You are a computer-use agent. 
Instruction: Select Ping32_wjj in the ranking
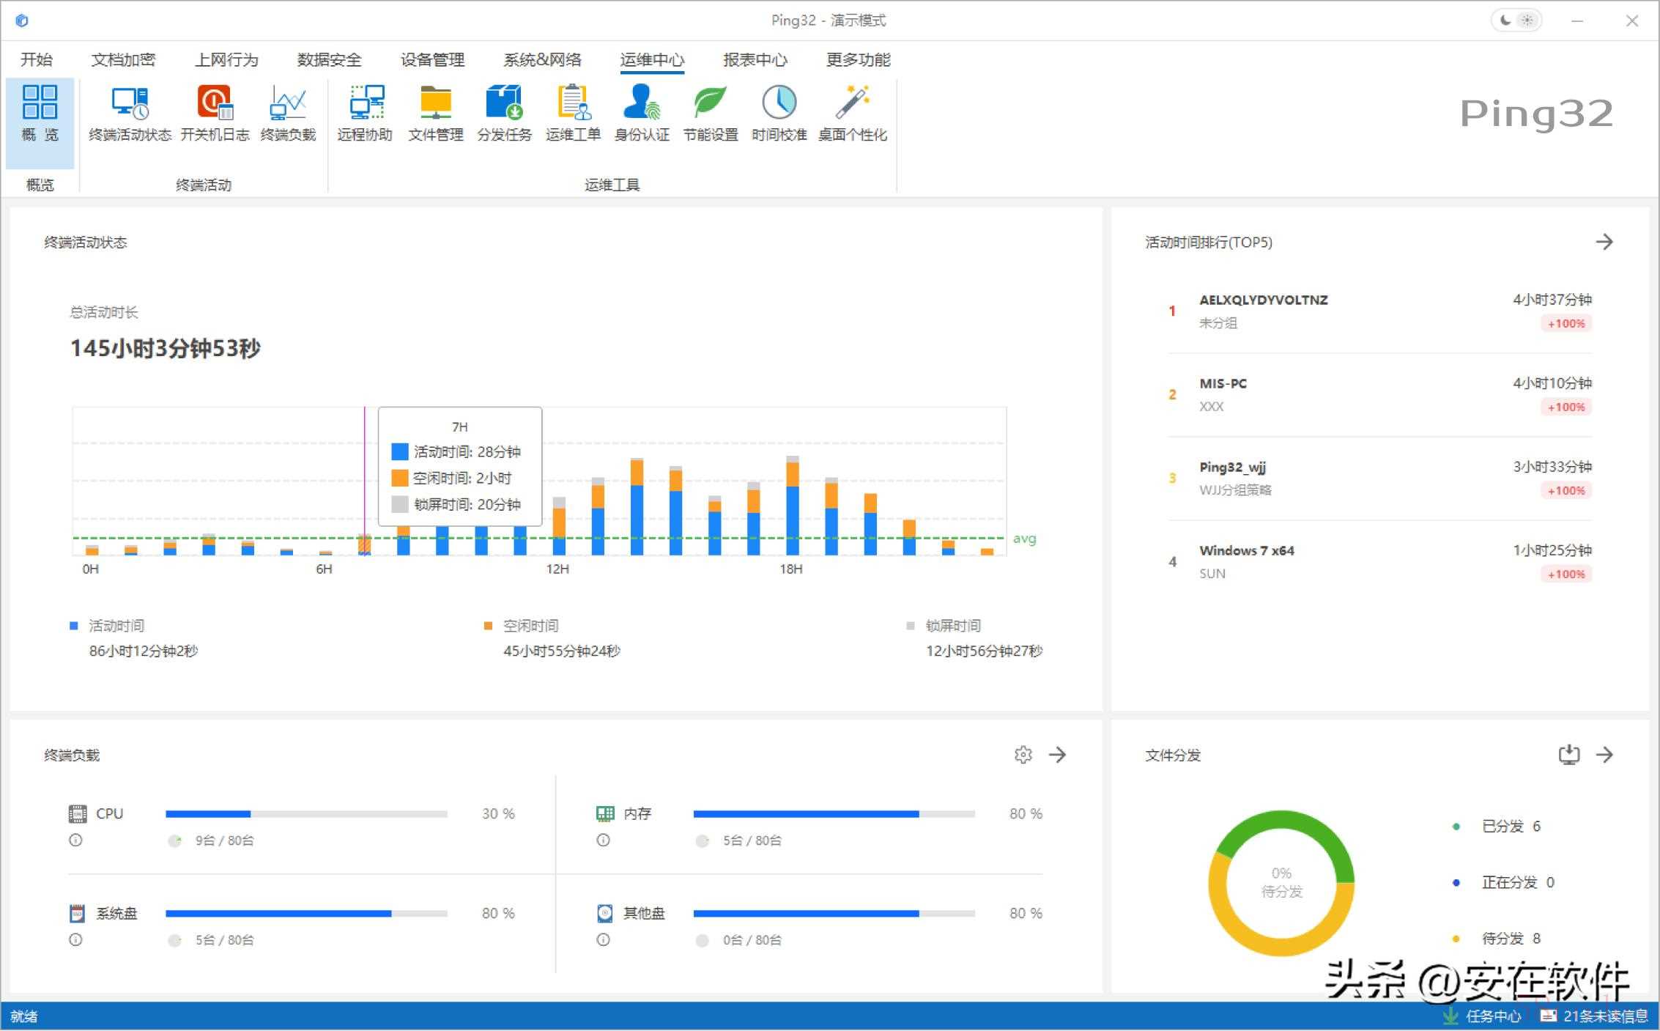(x=1380, y=478)
